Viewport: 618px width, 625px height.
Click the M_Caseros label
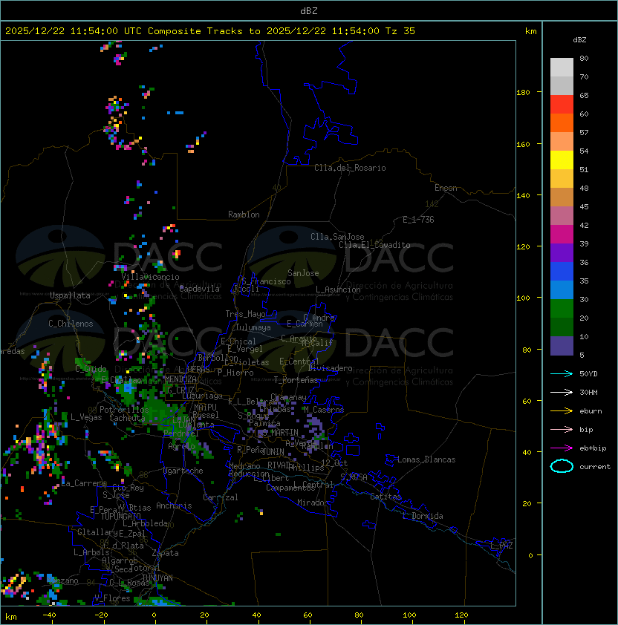324,409
